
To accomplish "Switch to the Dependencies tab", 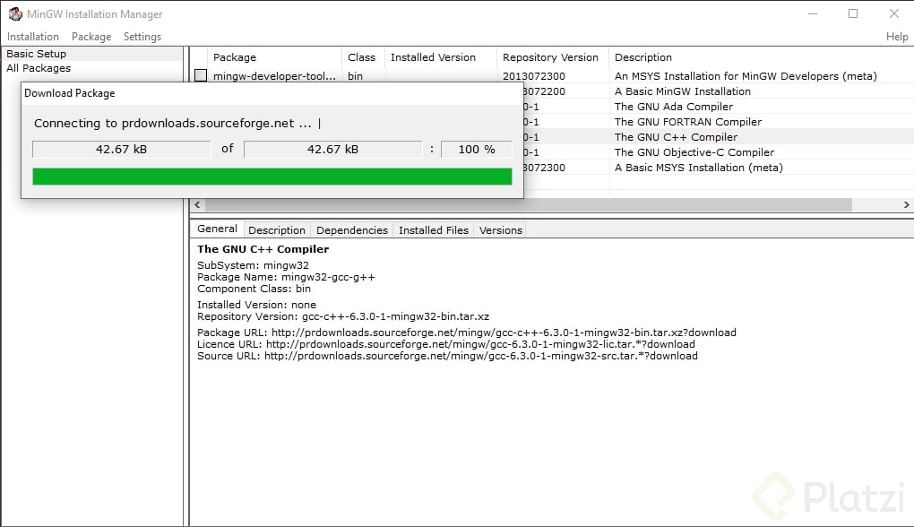I will 352,230.
